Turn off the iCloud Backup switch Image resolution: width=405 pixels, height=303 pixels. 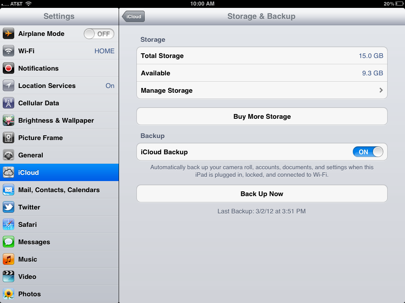368,152
